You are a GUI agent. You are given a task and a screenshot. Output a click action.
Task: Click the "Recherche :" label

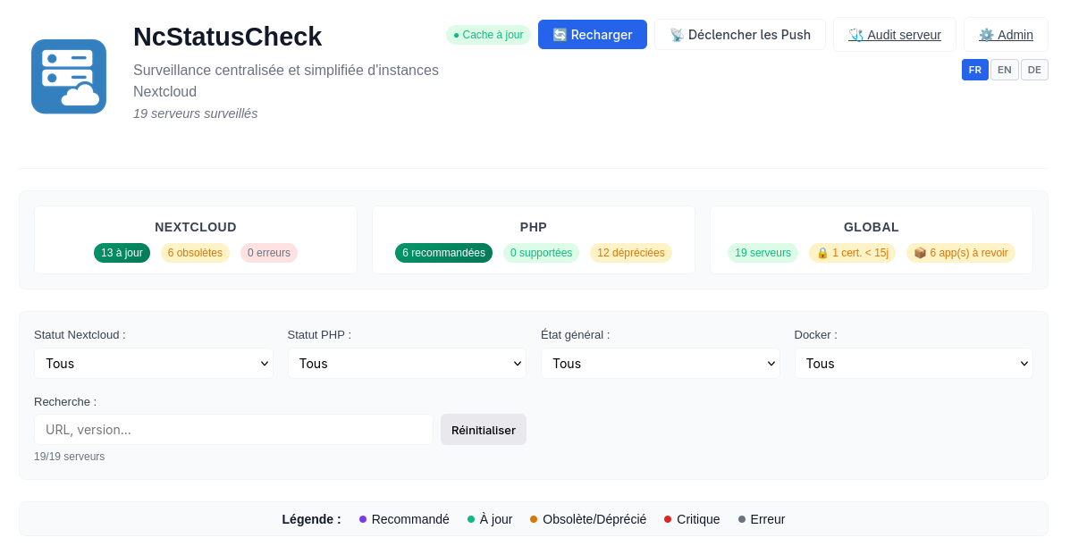click(65, 402)
